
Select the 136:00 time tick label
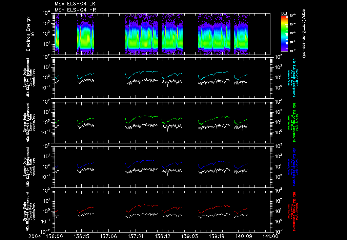[x=55, y=236]
